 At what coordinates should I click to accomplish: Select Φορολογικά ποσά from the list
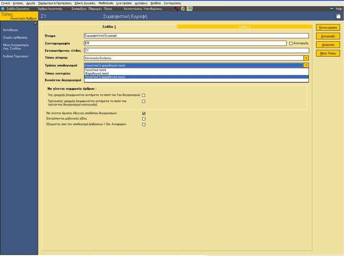click(196, 73)
